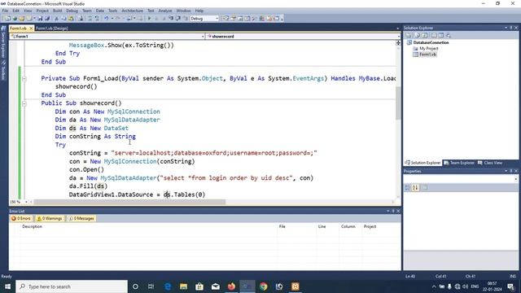Screen dimensions: 521x293
Task: Open Properties object selector dropdown
Action: (x=516, y=179)
